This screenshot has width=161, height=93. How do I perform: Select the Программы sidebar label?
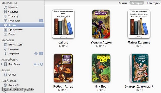click(x=15, y=30)
